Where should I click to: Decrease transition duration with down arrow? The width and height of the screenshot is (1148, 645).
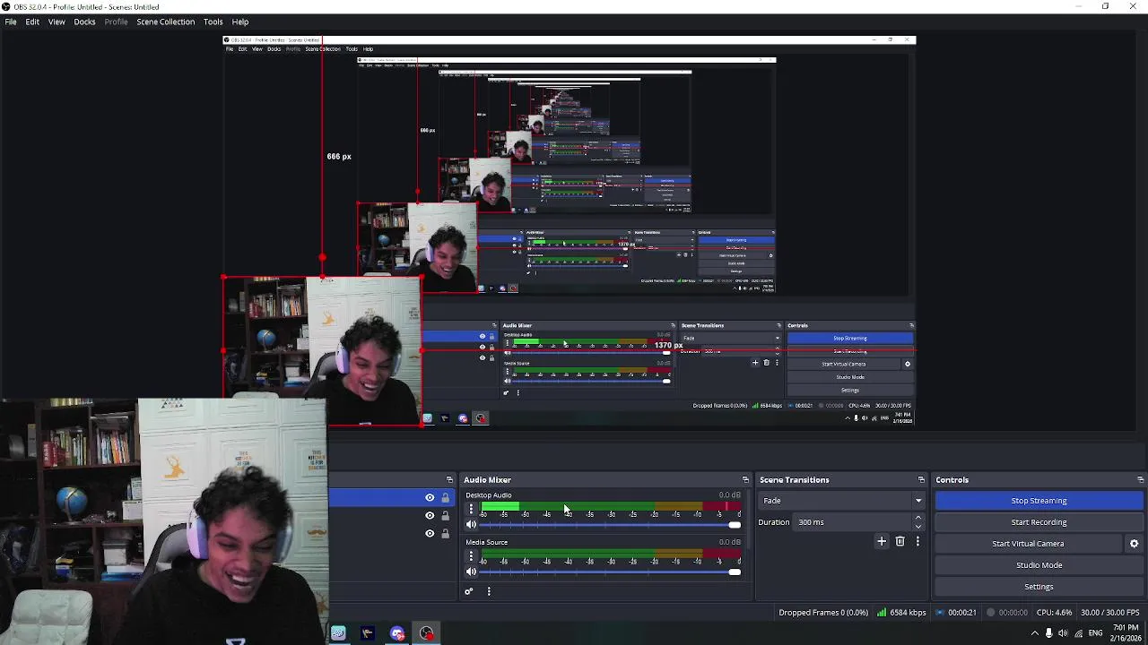[918, 527]
